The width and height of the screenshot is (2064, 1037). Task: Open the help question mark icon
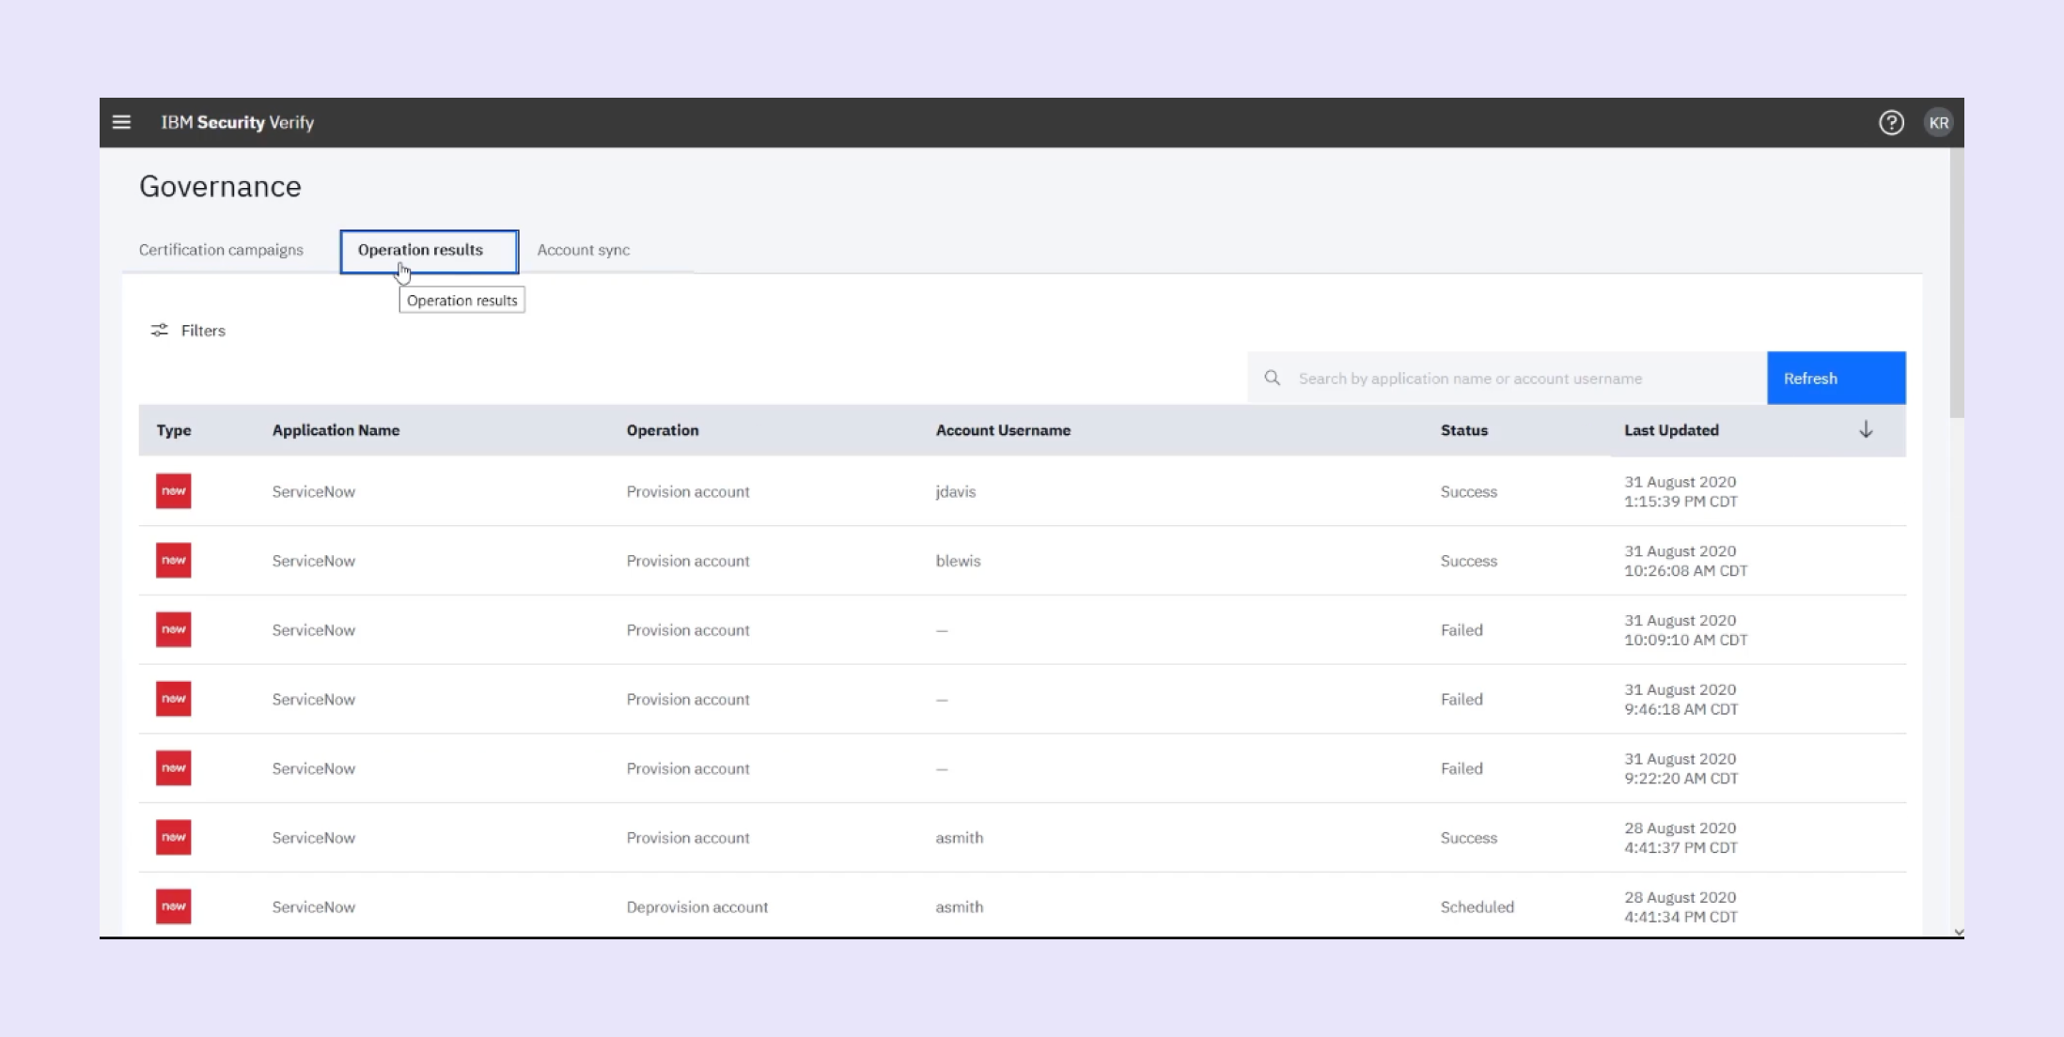click(x=1891, y=123)
